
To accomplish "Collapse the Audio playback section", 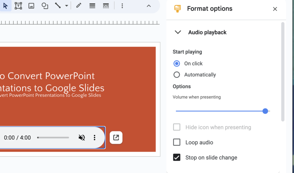I will 178,32.
